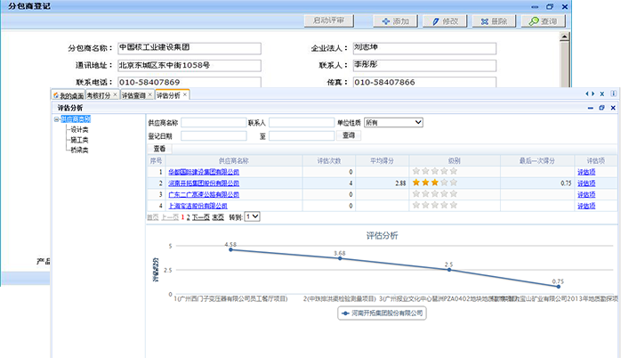
Task: Click the 联系人 field containing 李彤彤
Action: (424, 65)
